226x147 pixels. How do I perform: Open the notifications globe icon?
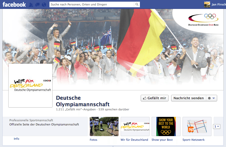(x=44, y=5)
